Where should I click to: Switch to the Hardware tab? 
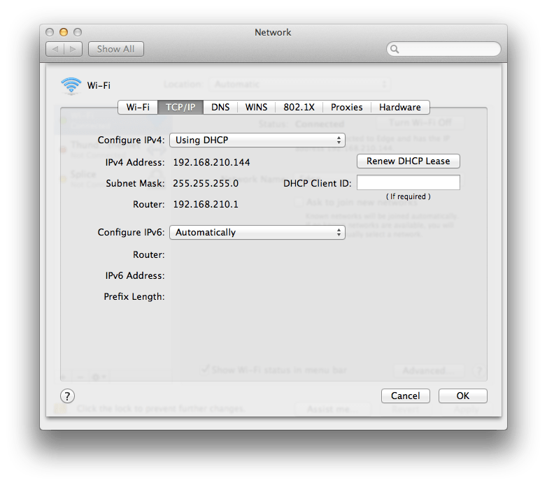tap(400, 107)
